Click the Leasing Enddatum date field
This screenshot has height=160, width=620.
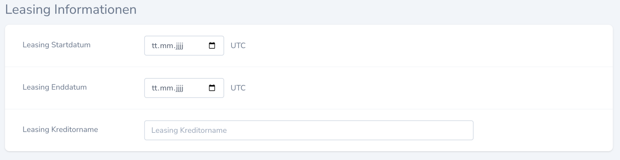click(194, 88)
